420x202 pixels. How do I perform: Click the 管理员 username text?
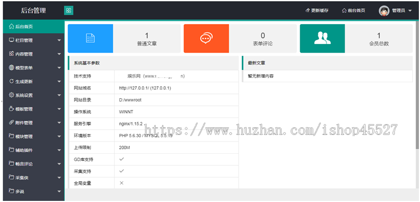(399, 10)
